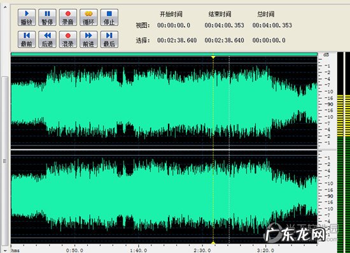The width and height of the screenshot is (350, 253).
Task: Click the 结束时间 column header
Action: pyautogui.click(x=220, y=14)
